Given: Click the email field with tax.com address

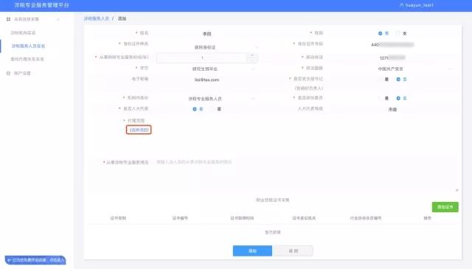Looking at the screenshot, I should point(206,80).
